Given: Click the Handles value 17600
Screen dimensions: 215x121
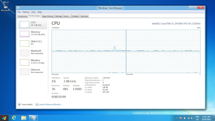Looking at the screenshot, I should coord(77,89).
